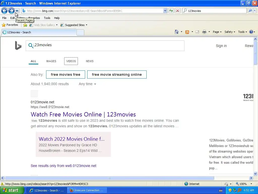Image resolution: width=258 pixels, height=194 pixels.
Task: Open search provider options dropdown
Action: pyautogui.click(x=254, y=11)
